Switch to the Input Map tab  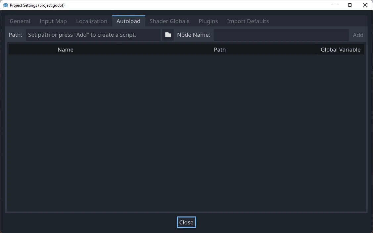(53, 21)
